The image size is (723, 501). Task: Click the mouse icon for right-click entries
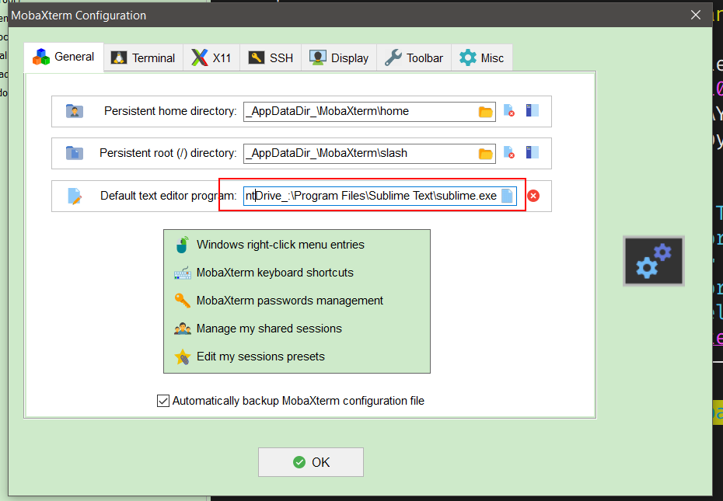[182, 245]
